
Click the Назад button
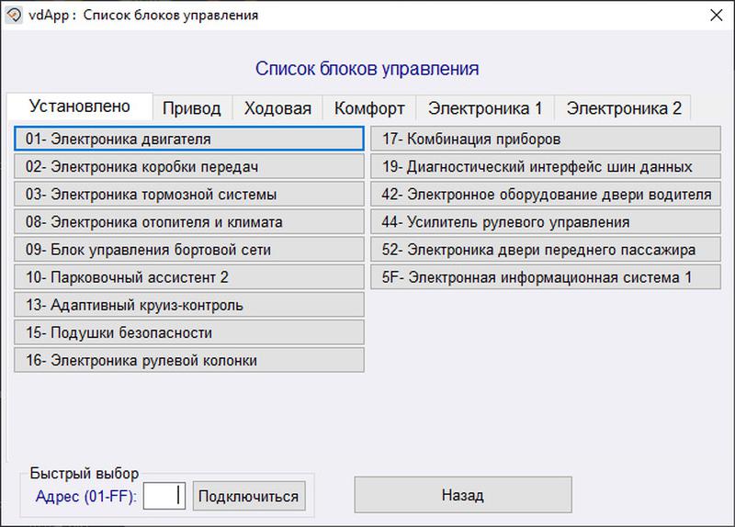463,495
